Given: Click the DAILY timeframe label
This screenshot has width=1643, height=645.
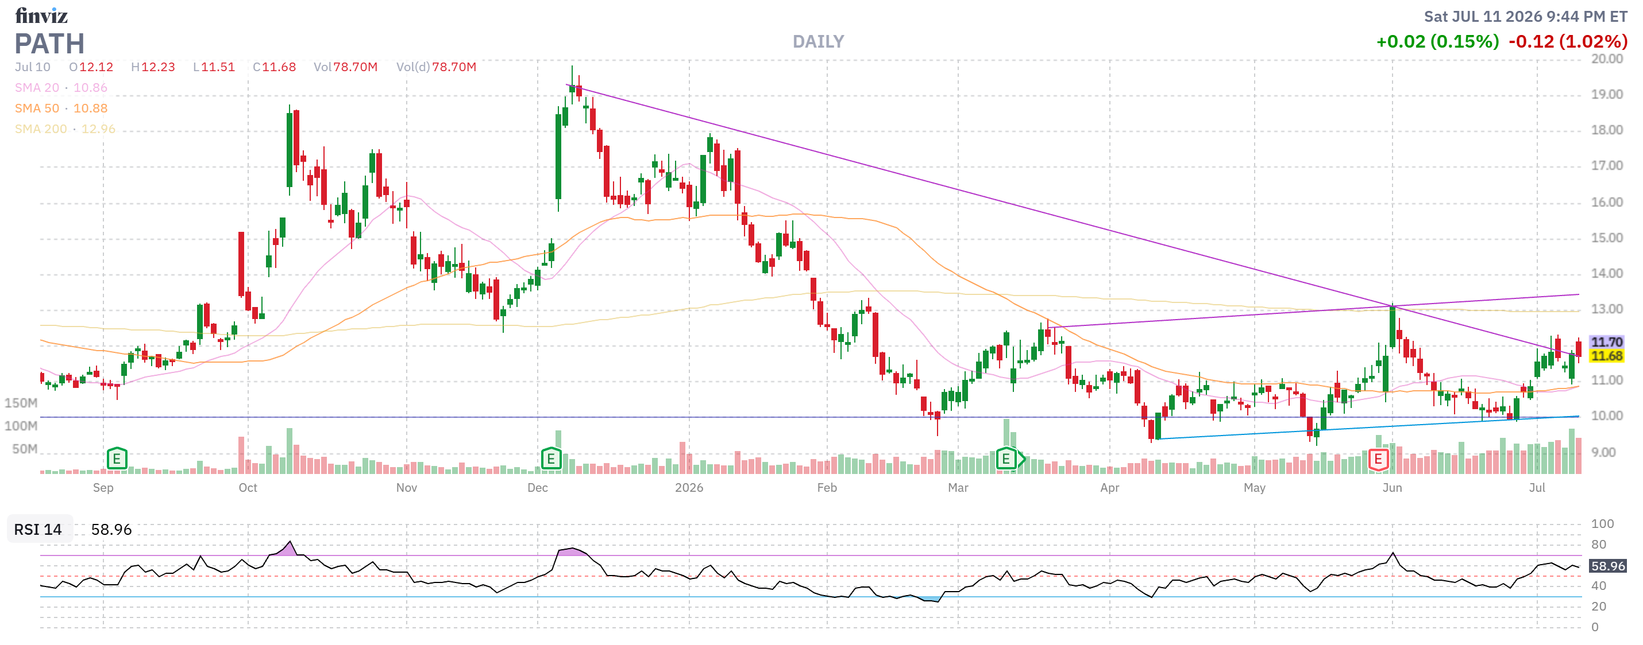Looking at the screenshot, I should (x=818, y=42).
